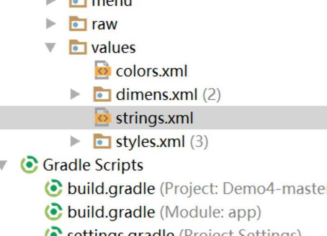
Task: Select build.gradle for Module app
Action: (x=164, y=212)
